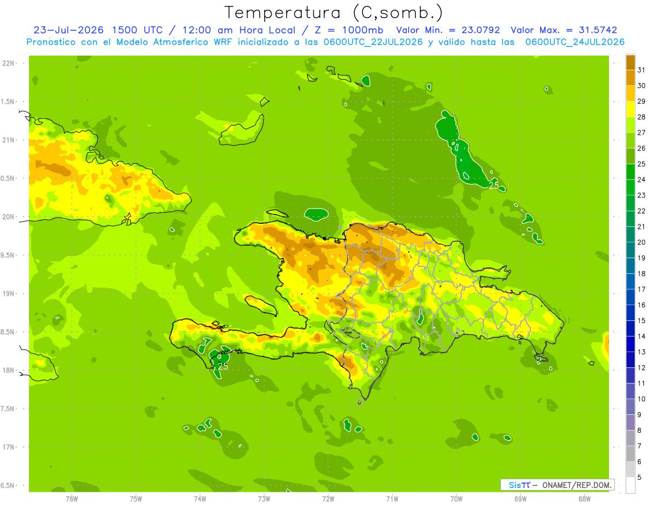
Task: Click the "19N" latitude axis label
Action: tap(8, 294)
